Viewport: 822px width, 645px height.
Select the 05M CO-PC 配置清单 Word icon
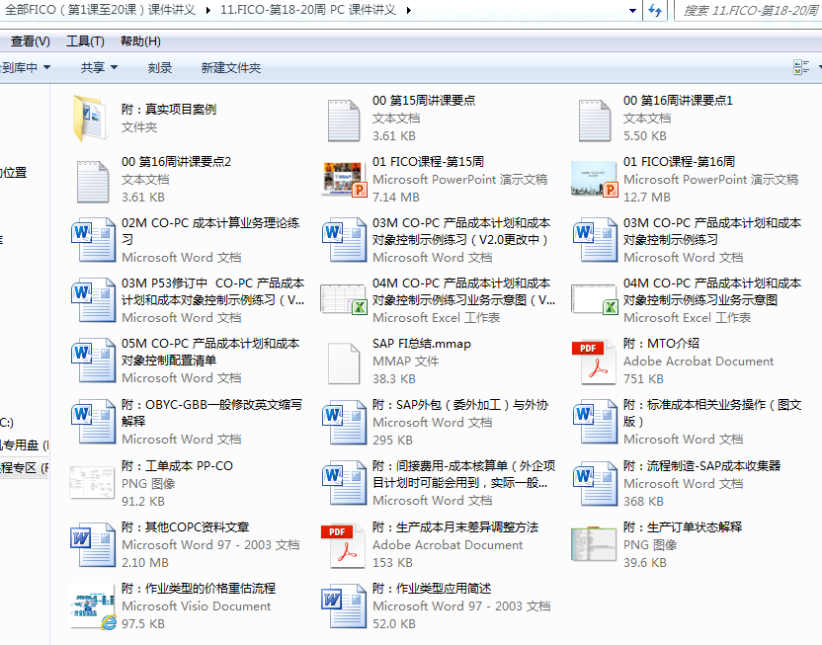93,360
